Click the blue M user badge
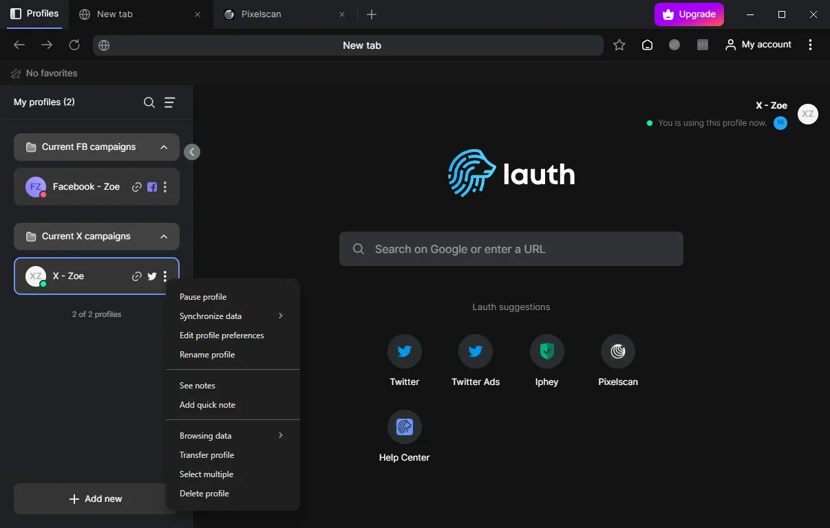 (x=780, y=123)
